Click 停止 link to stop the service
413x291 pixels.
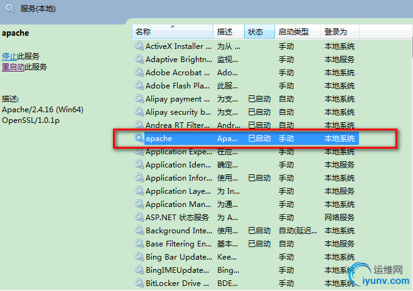[9, 56]
